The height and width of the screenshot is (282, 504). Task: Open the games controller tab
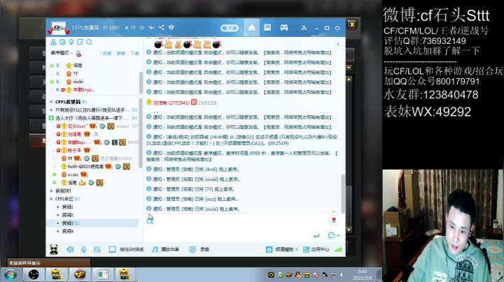(x=283, y=28)
